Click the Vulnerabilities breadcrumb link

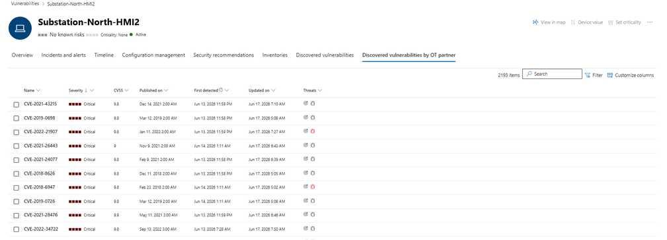[25, 3]
